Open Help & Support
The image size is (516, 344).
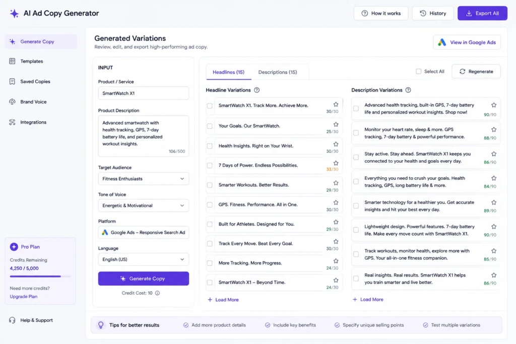tap(32, 320)
